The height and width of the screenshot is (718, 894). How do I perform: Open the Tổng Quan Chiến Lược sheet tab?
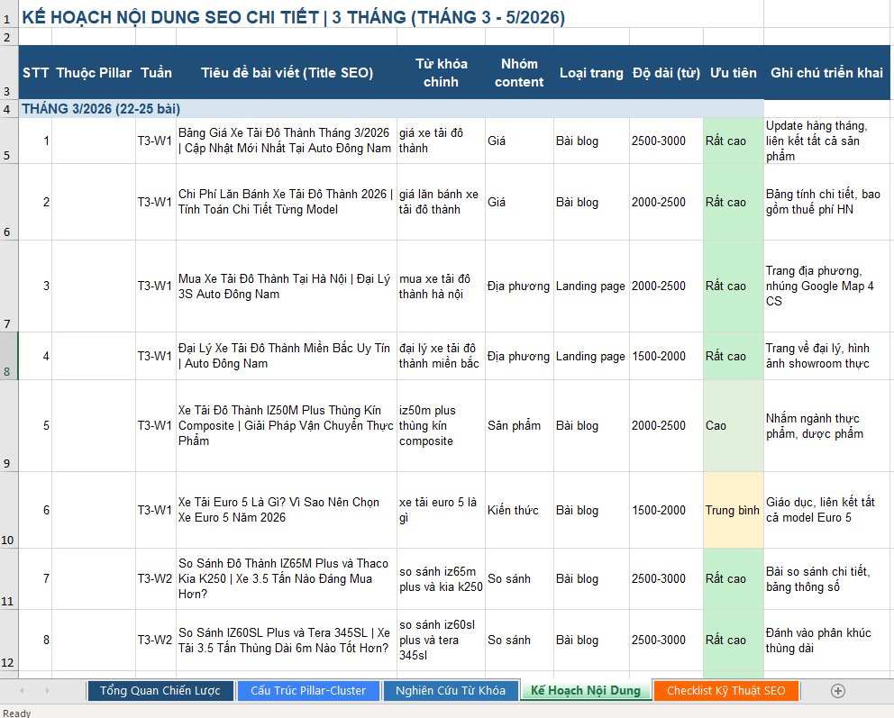(160, 691)
